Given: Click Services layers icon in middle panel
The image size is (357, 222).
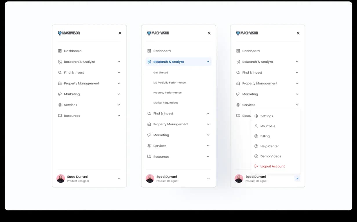Looking at the screenshot, I should point(149,146).
